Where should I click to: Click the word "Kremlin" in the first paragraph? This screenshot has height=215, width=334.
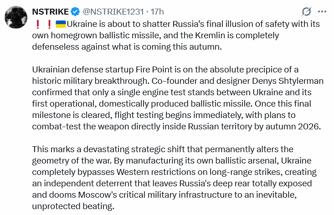210,36
